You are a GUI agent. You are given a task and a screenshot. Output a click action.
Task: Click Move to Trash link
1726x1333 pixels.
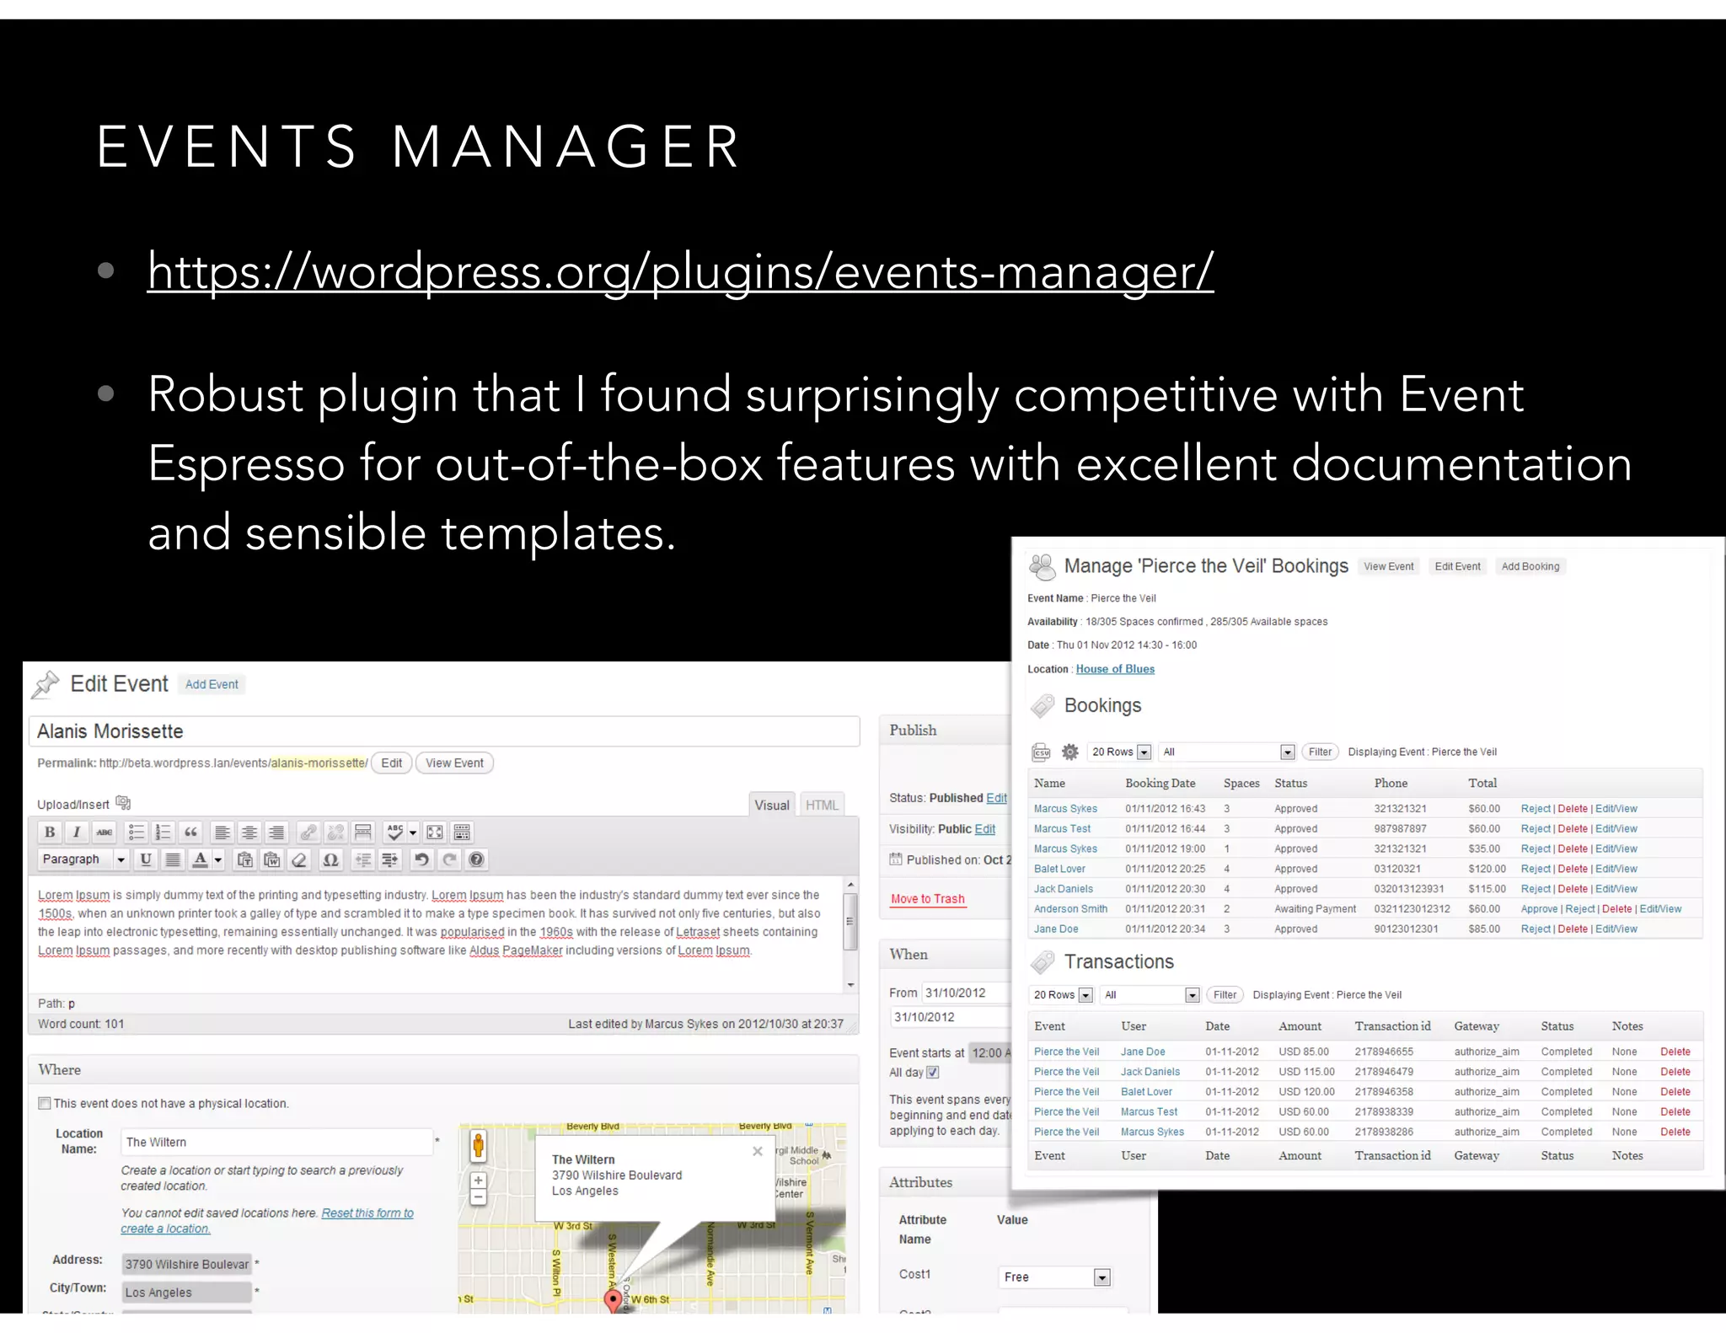coord(927,899)
